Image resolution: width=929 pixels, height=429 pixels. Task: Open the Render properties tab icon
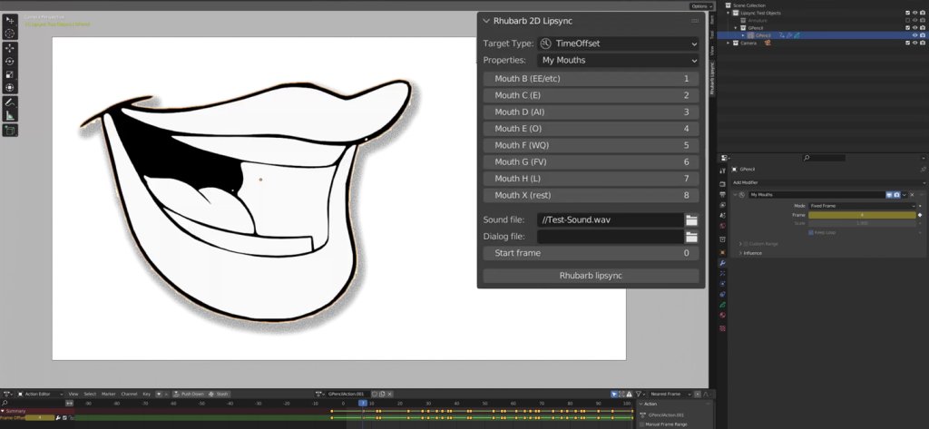(x=723, y=184)
